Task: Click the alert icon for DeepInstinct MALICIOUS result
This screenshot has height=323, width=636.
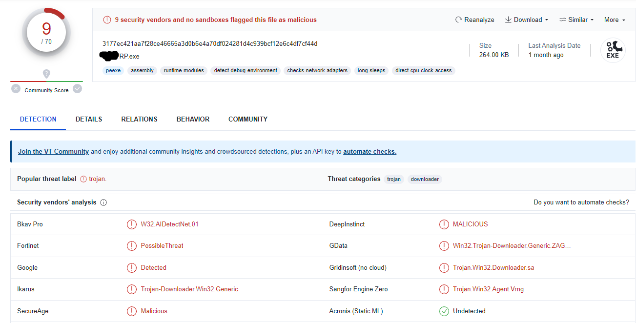Action: (444, 224)
